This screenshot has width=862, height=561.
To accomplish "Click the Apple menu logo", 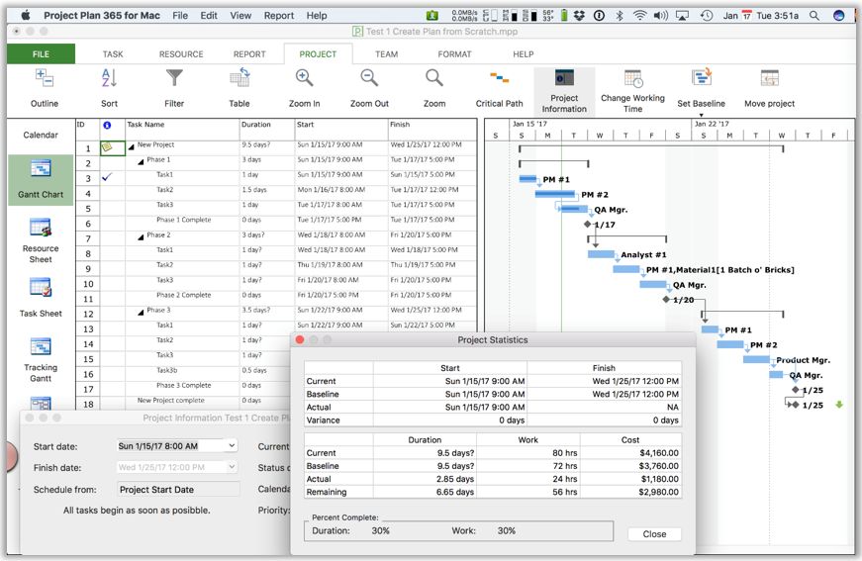I will coord(26,16).
